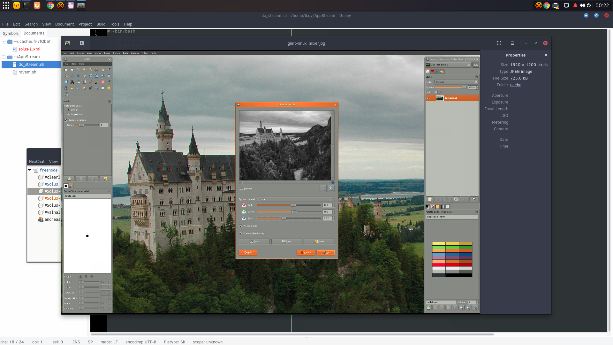Open the applications grid menu
Screen dimensions: 613x345
tap(6, 5)
